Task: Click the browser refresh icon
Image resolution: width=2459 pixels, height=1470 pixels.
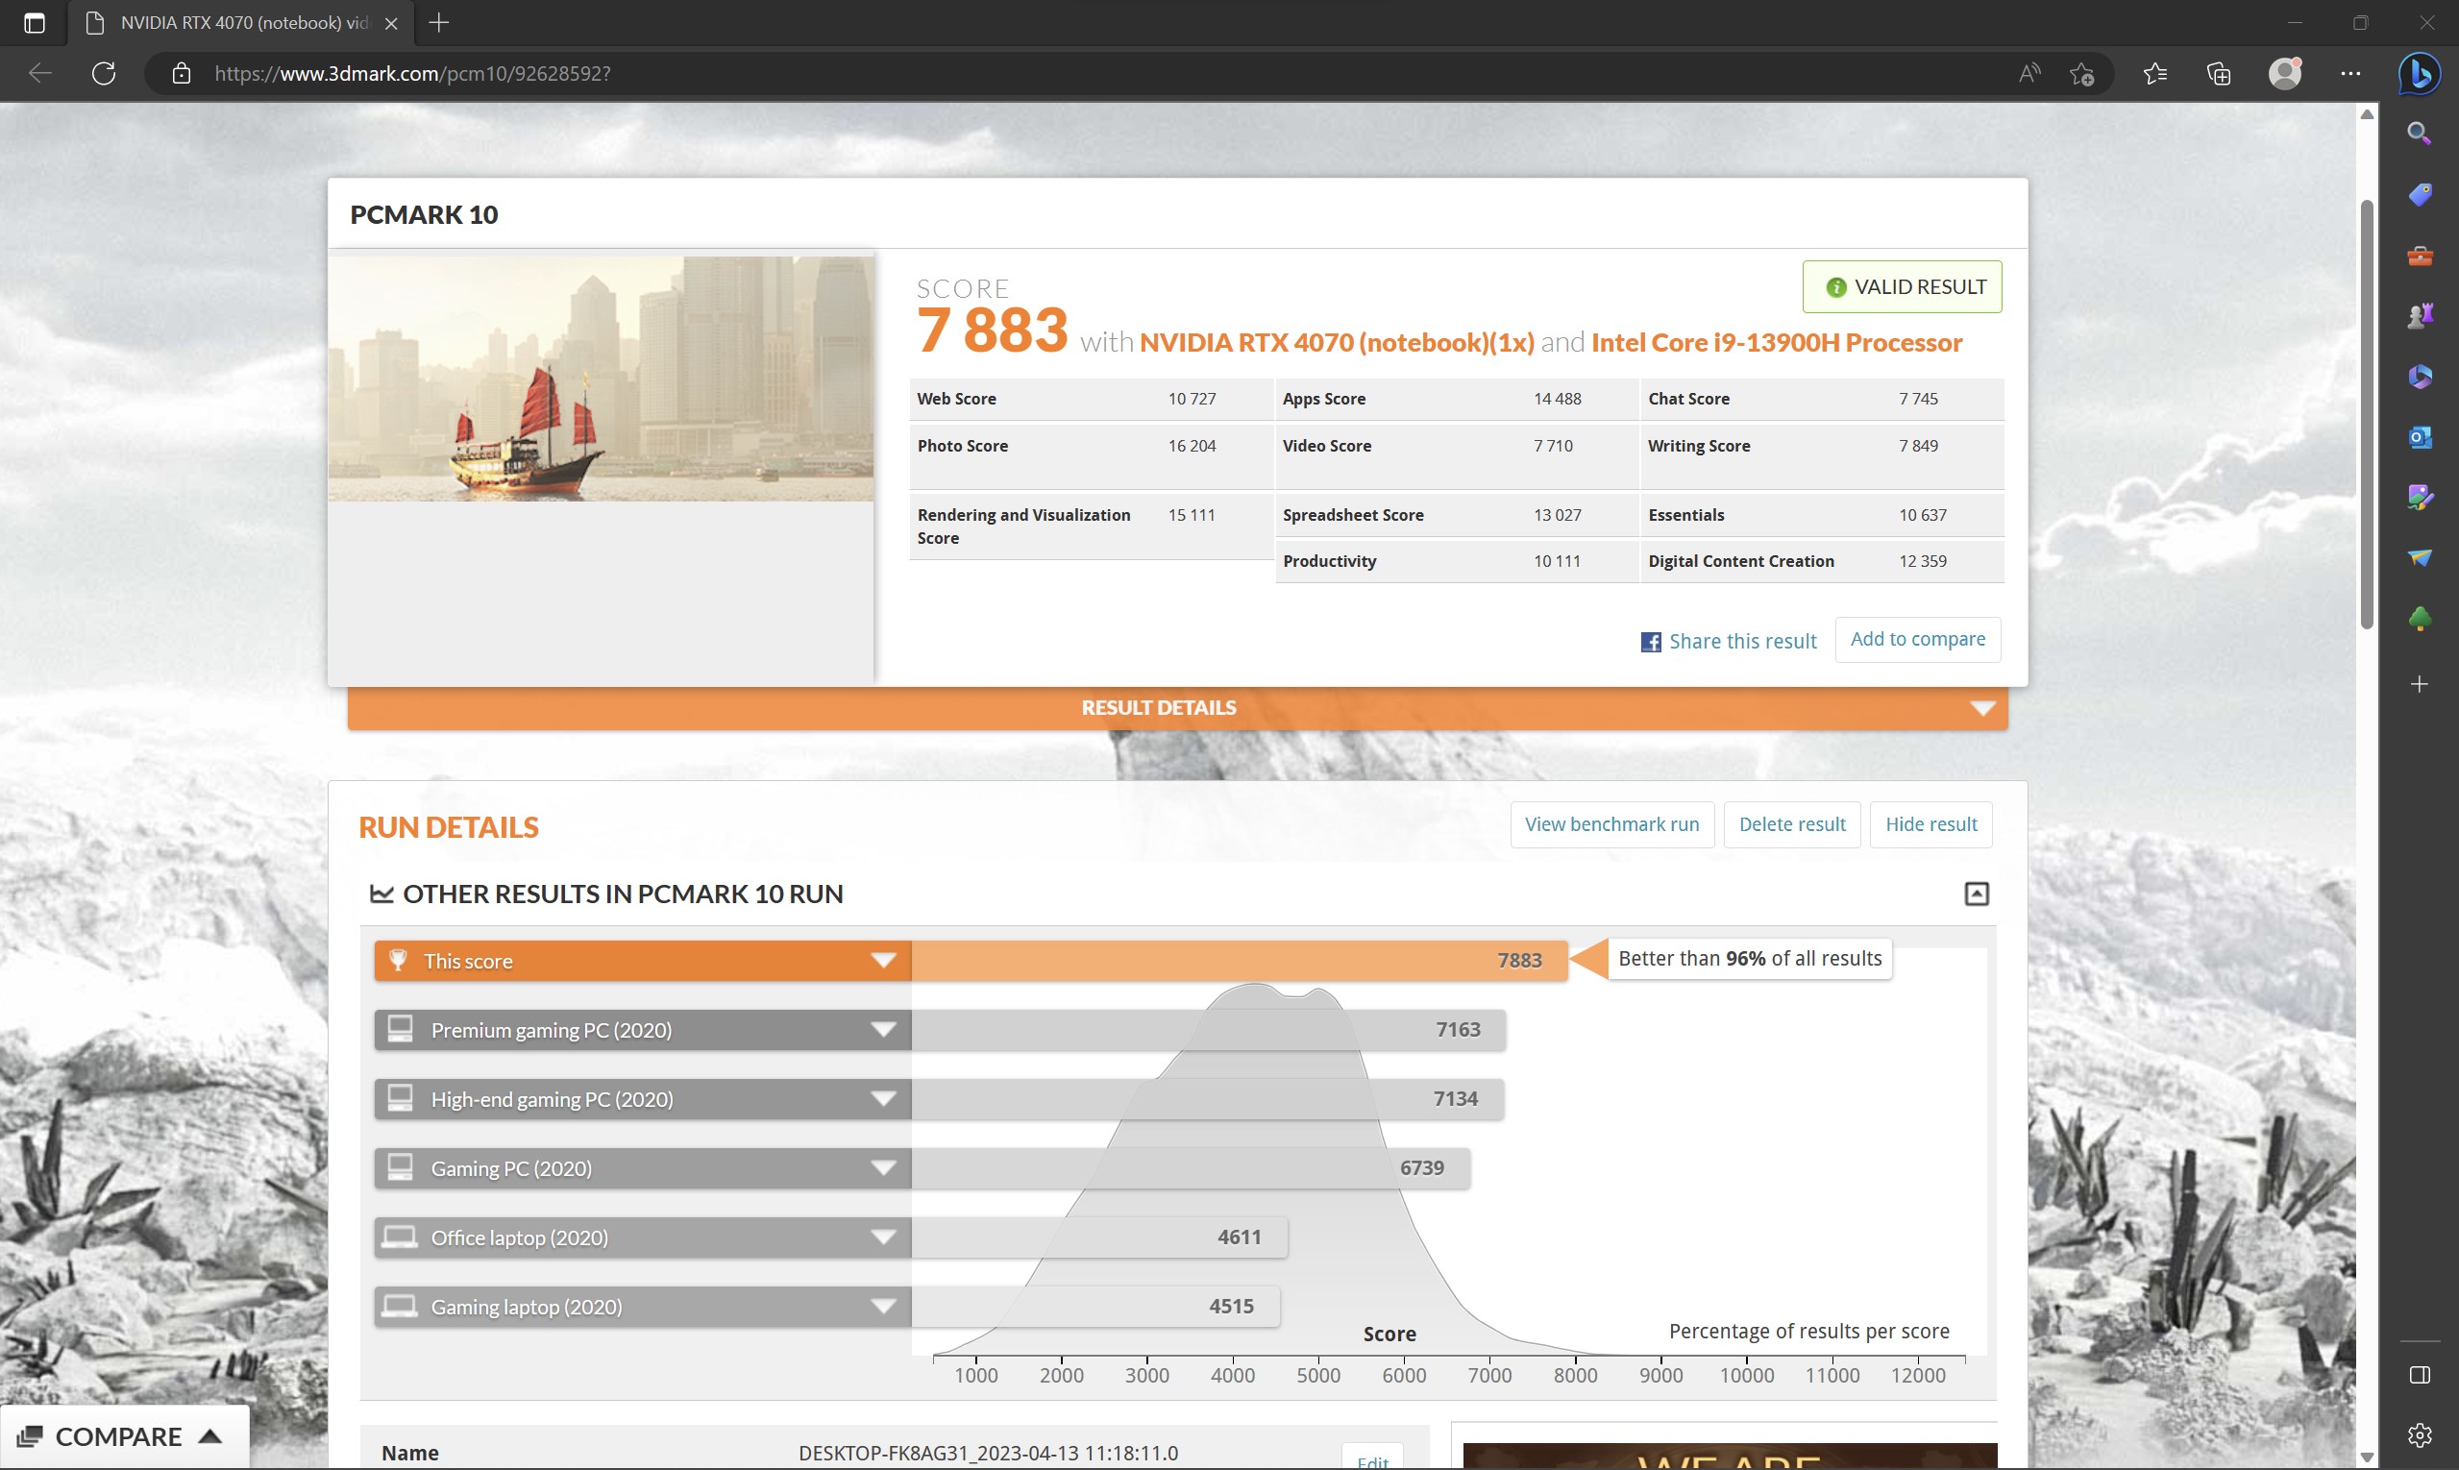Action: point(104,73)
